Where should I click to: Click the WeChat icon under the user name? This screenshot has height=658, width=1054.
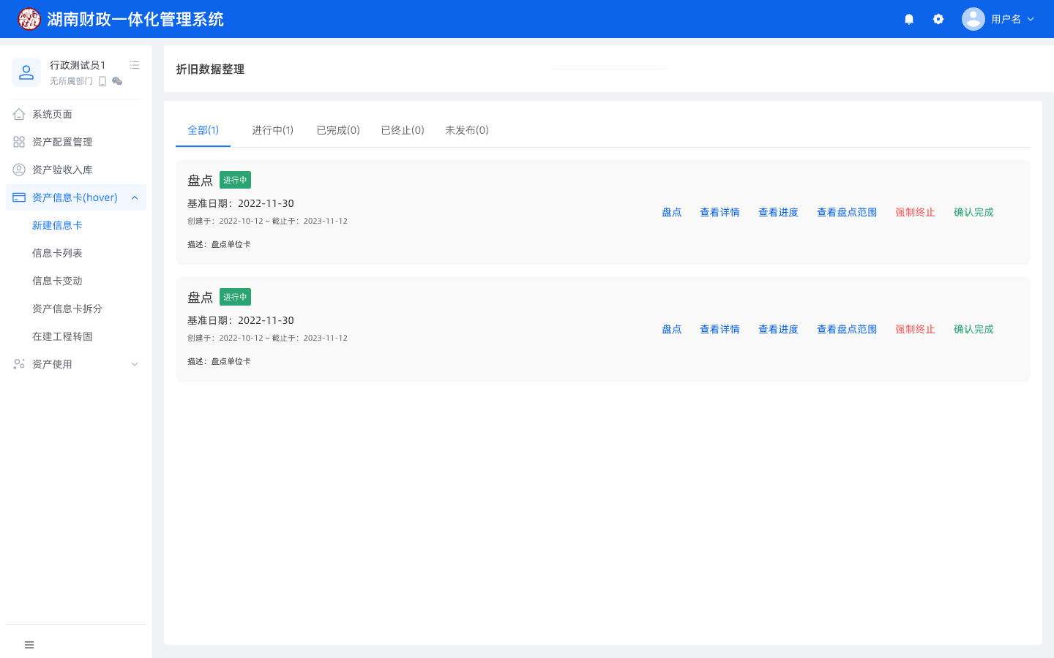(x=117, y=81)
